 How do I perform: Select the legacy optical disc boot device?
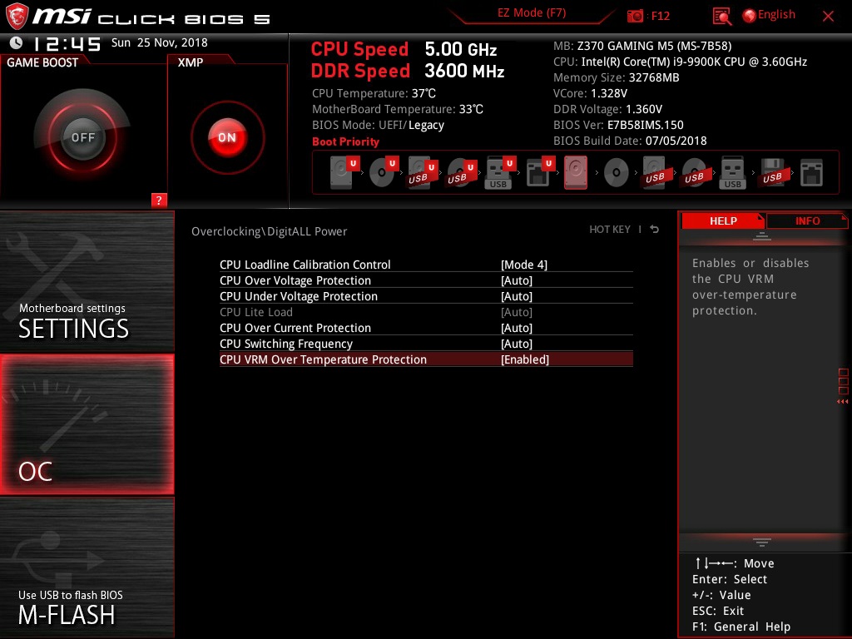tap(617, 173)
